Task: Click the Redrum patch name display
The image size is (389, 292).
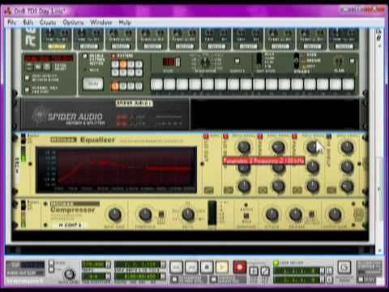Action: 49,58
